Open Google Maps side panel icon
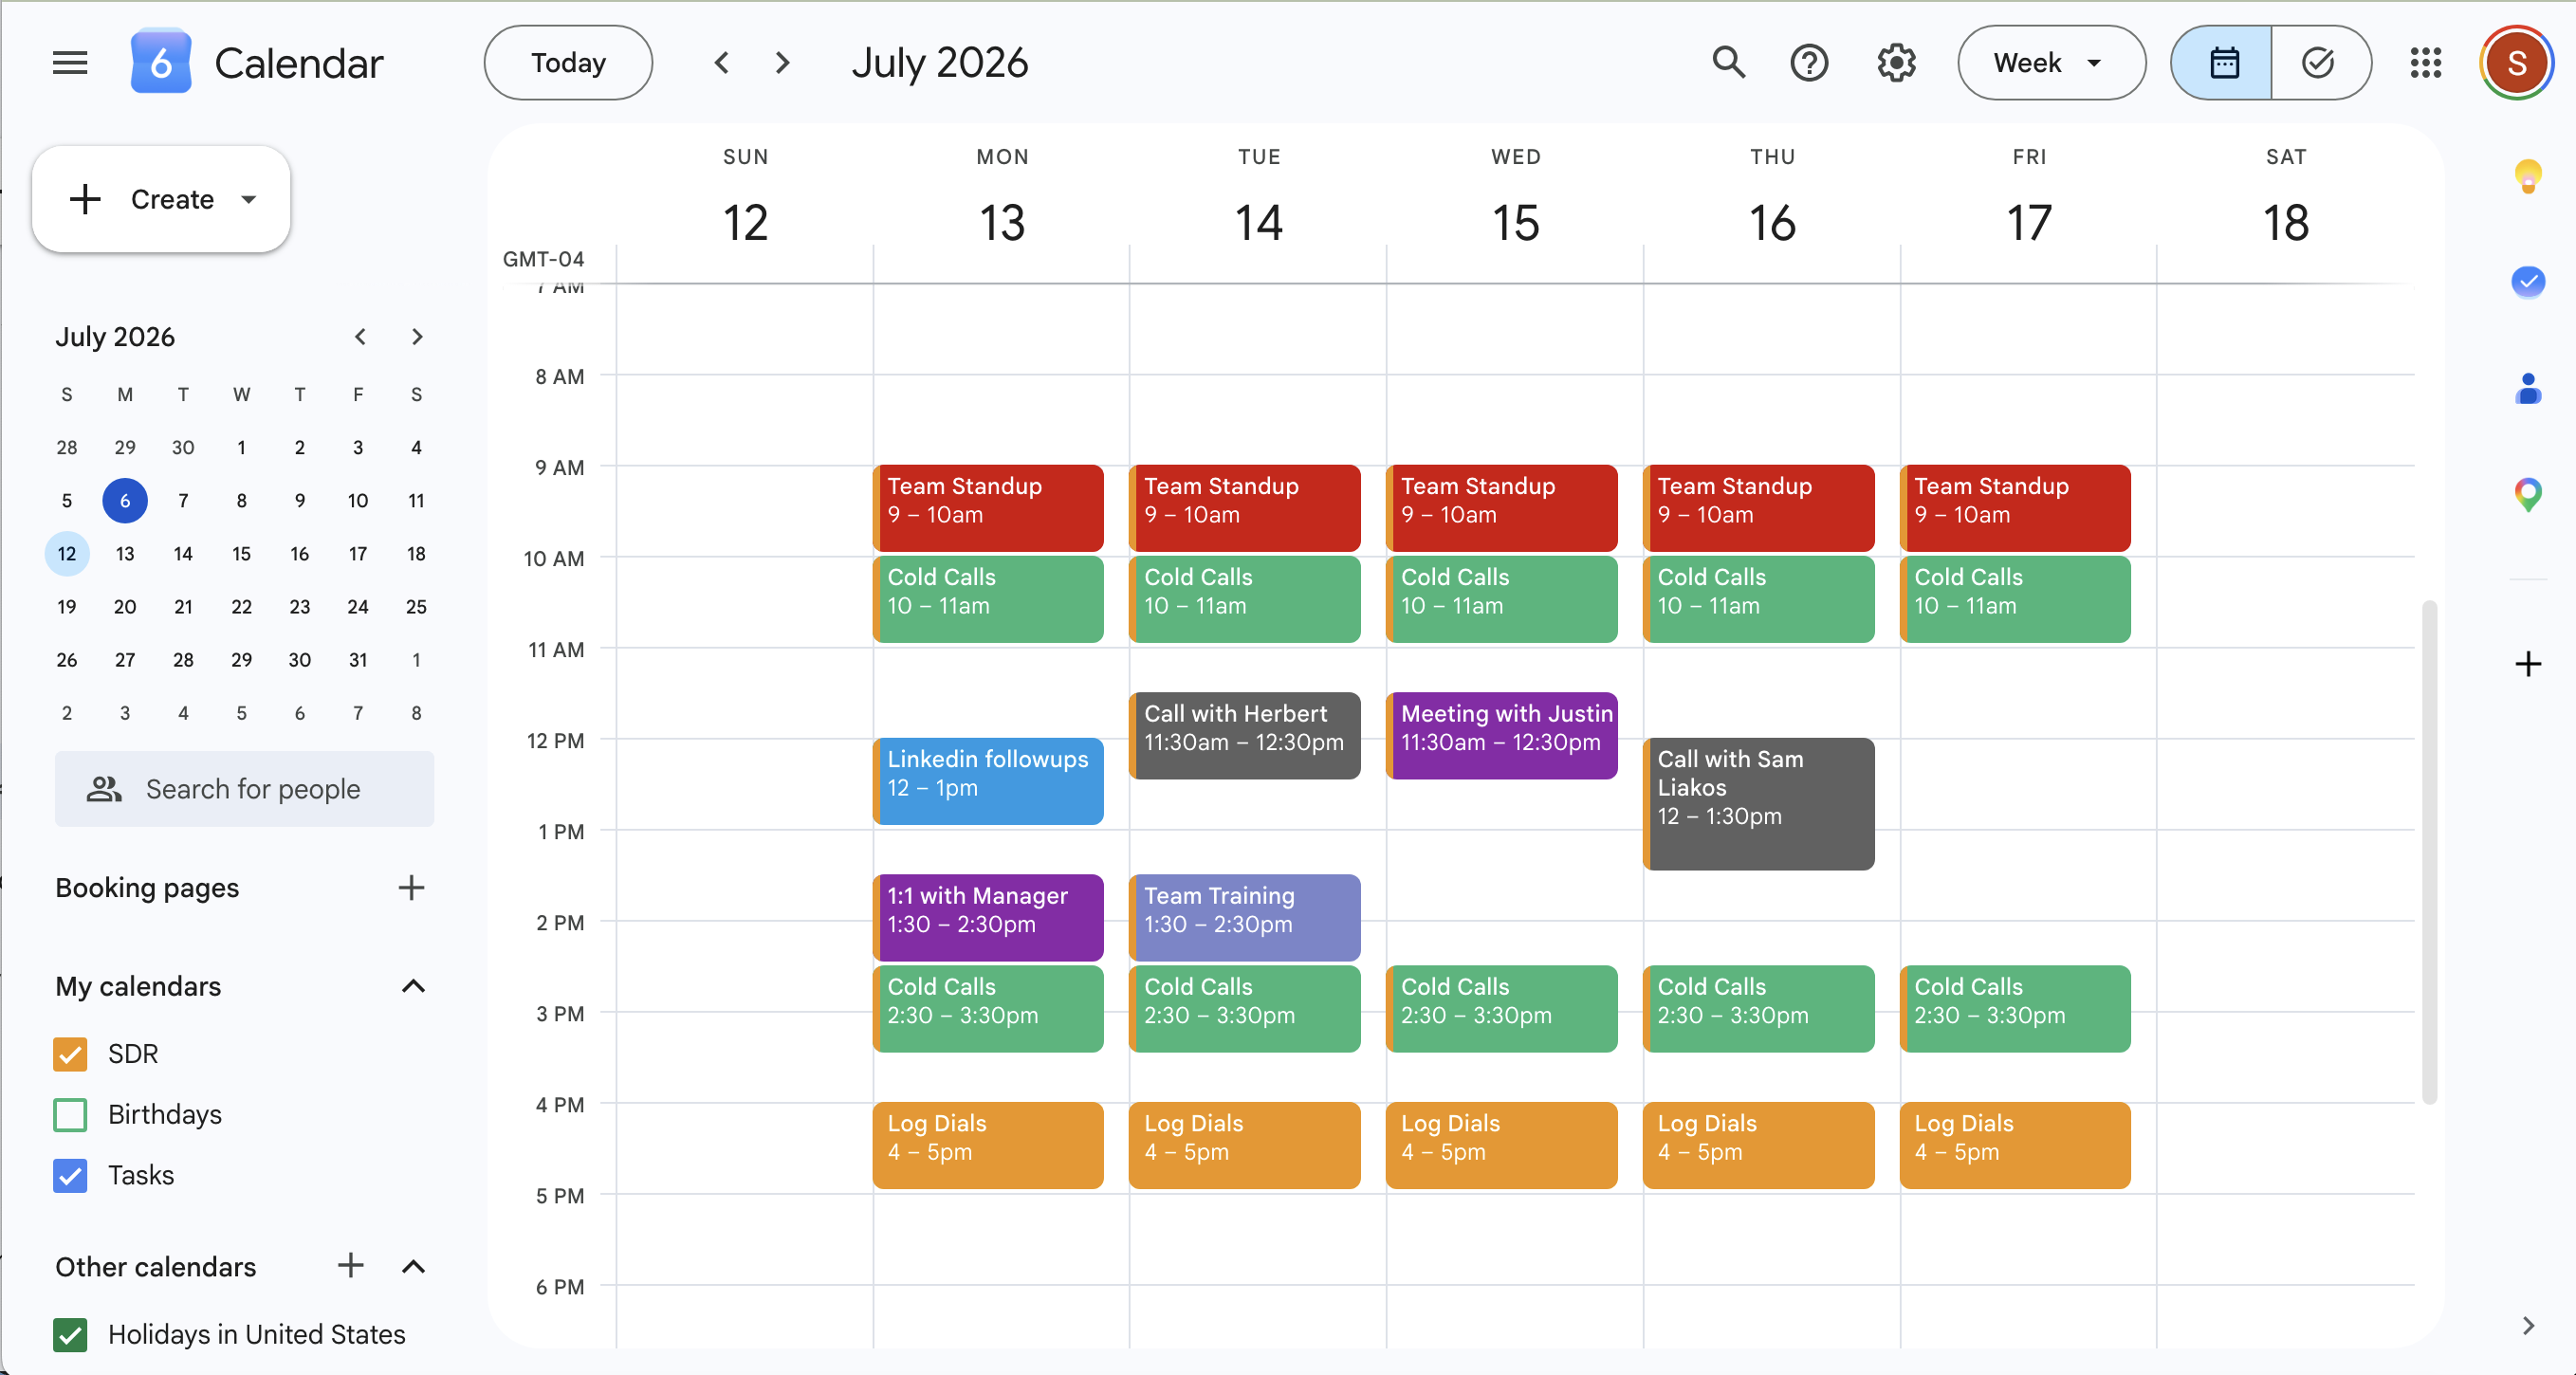 click(2527, 494)
